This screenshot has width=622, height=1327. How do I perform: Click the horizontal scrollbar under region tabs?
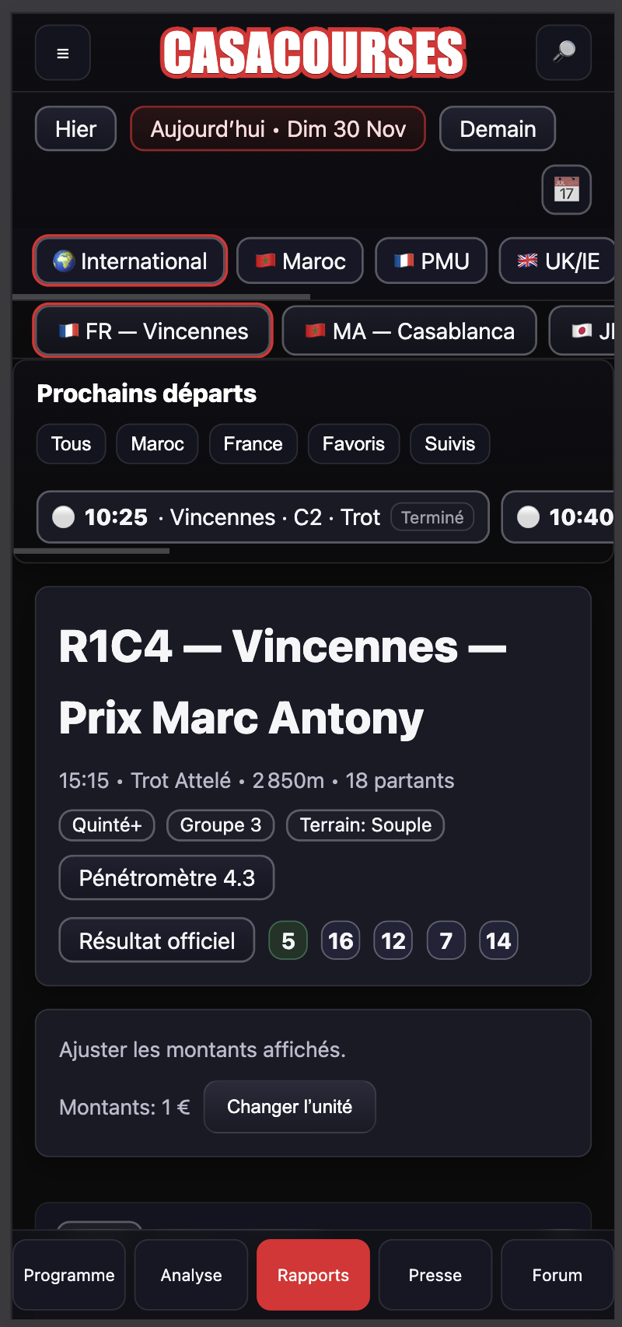(162, 296)
